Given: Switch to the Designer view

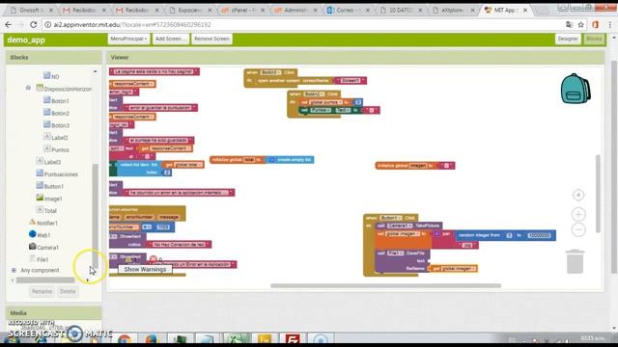Looking at the screenshot, I should point(568,39).
